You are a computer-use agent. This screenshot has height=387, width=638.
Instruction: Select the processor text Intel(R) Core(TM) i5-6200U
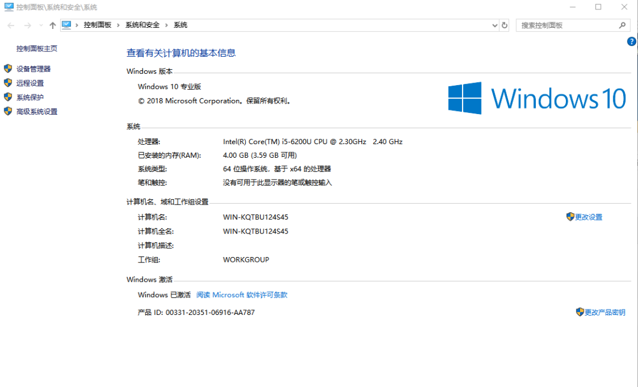[x=313, y=142]
